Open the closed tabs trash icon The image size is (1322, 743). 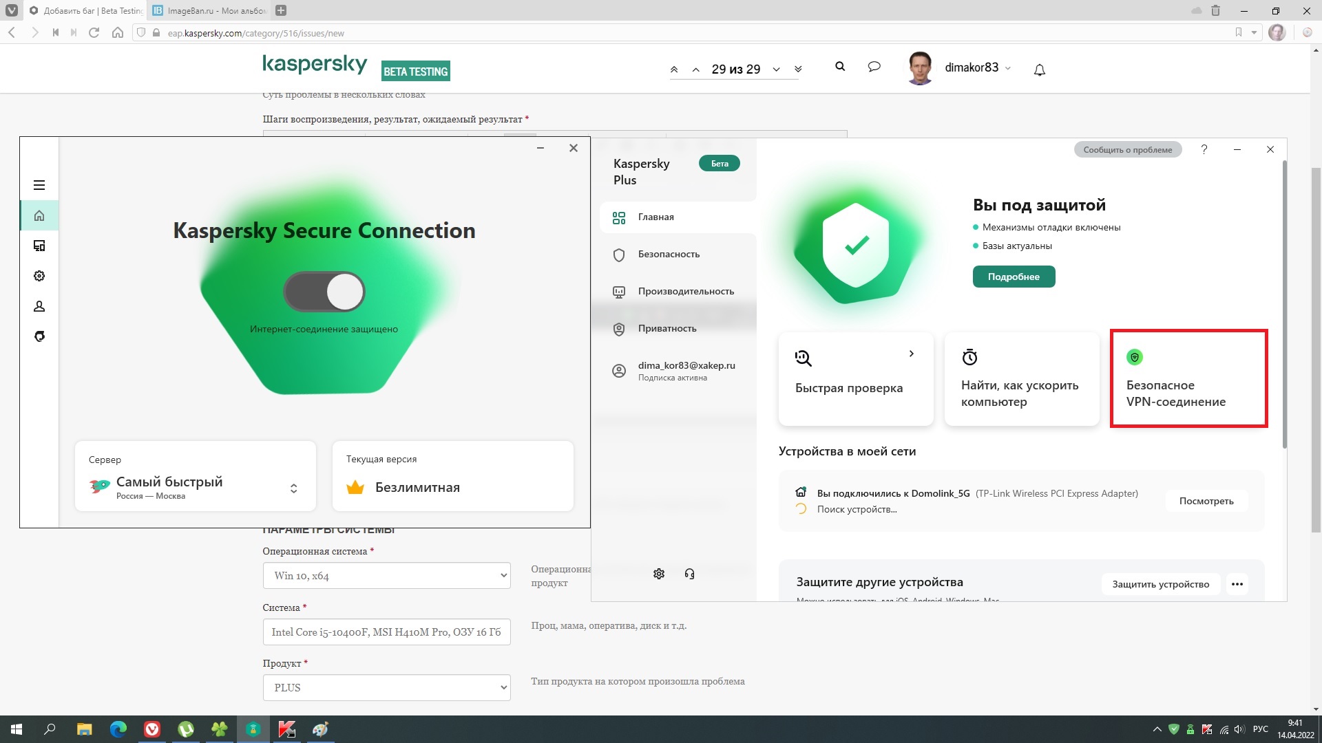point(1215,10)
